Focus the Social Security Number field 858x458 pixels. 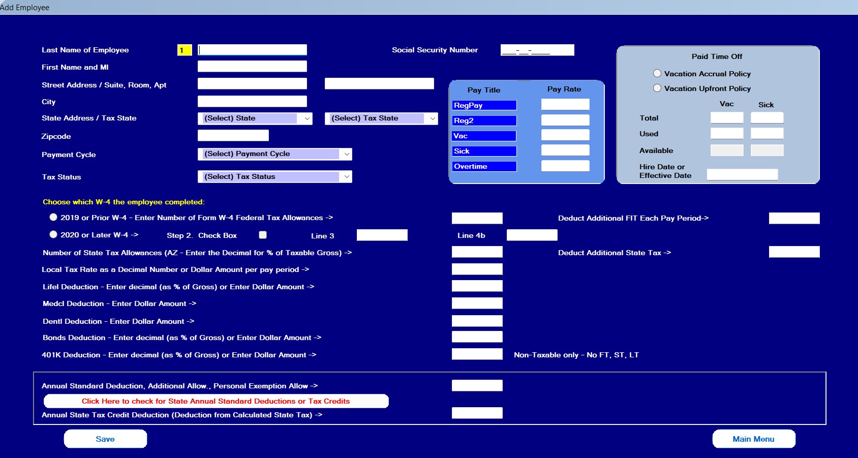coord(537,50)
